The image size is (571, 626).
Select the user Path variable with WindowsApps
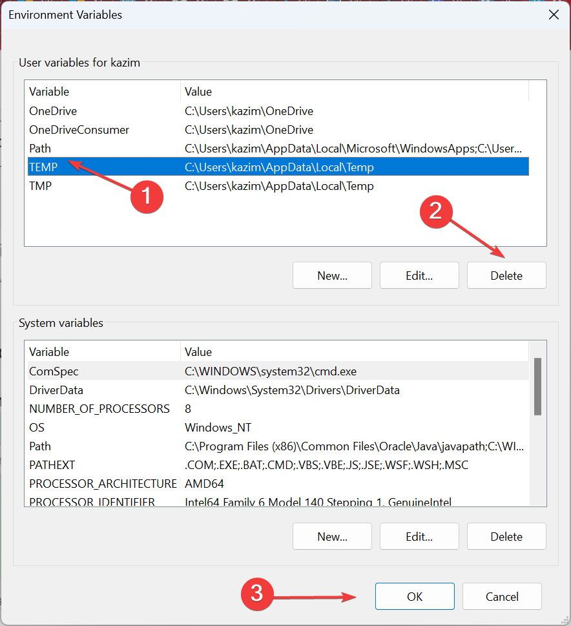[278, 149]
